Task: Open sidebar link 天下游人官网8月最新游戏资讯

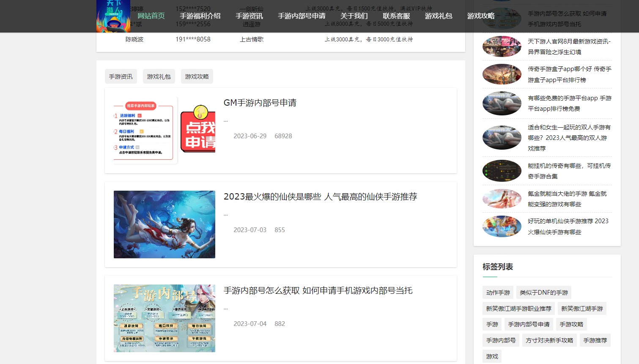Action: pyautogui.click(x=569, y=47)
